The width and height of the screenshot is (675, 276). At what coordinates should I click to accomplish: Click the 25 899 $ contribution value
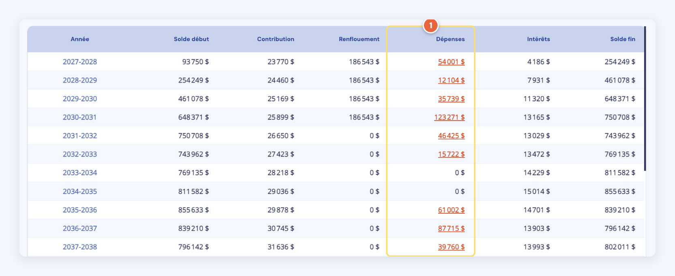pos(281,117)
